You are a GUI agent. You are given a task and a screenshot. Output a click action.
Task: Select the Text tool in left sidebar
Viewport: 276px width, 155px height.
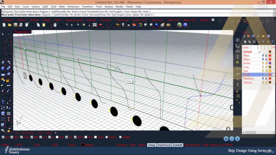pyautogui.click(x=3, y=102)
